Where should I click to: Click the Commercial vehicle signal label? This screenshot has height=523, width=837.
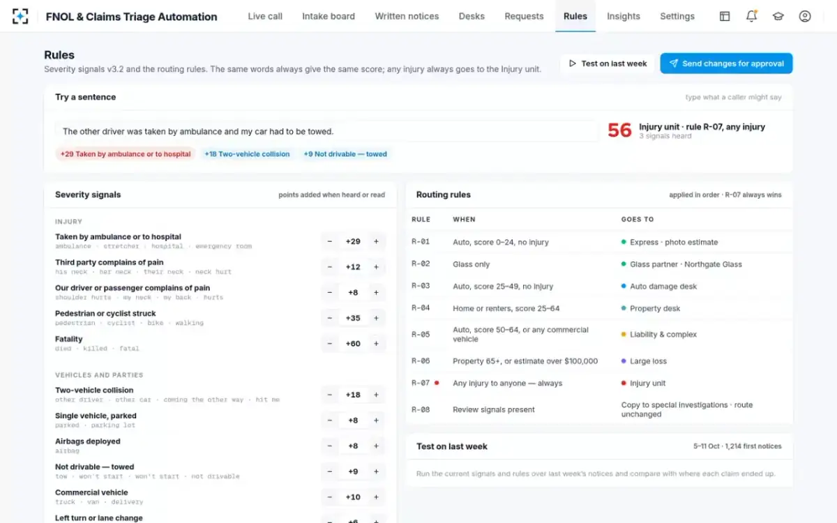click(x=91, y=492)
